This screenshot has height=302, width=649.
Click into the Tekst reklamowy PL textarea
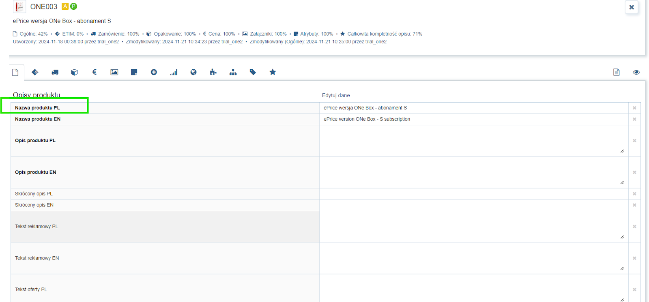click(474, 227)
